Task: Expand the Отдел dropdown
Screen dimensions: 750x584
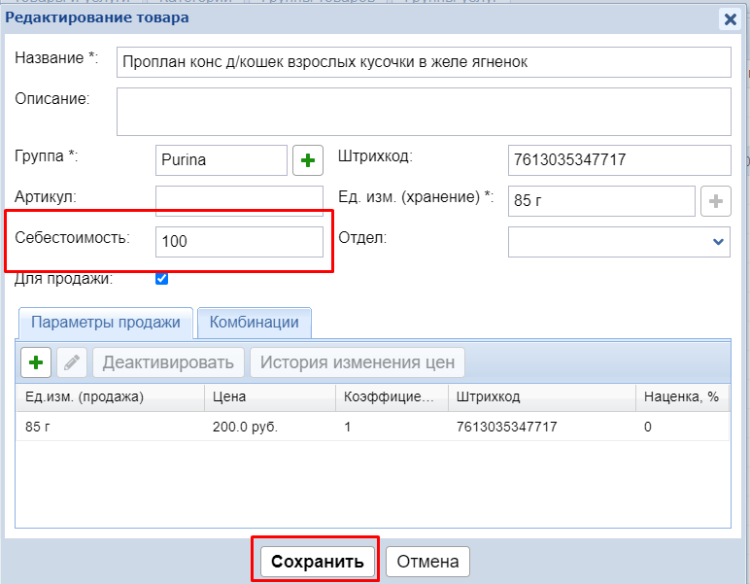Action: pyautogui.click(x=718, y=241)
